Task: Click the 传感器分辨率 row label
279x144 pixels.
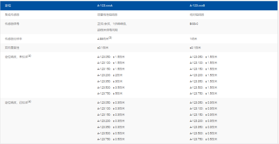Action: [14, 39]
